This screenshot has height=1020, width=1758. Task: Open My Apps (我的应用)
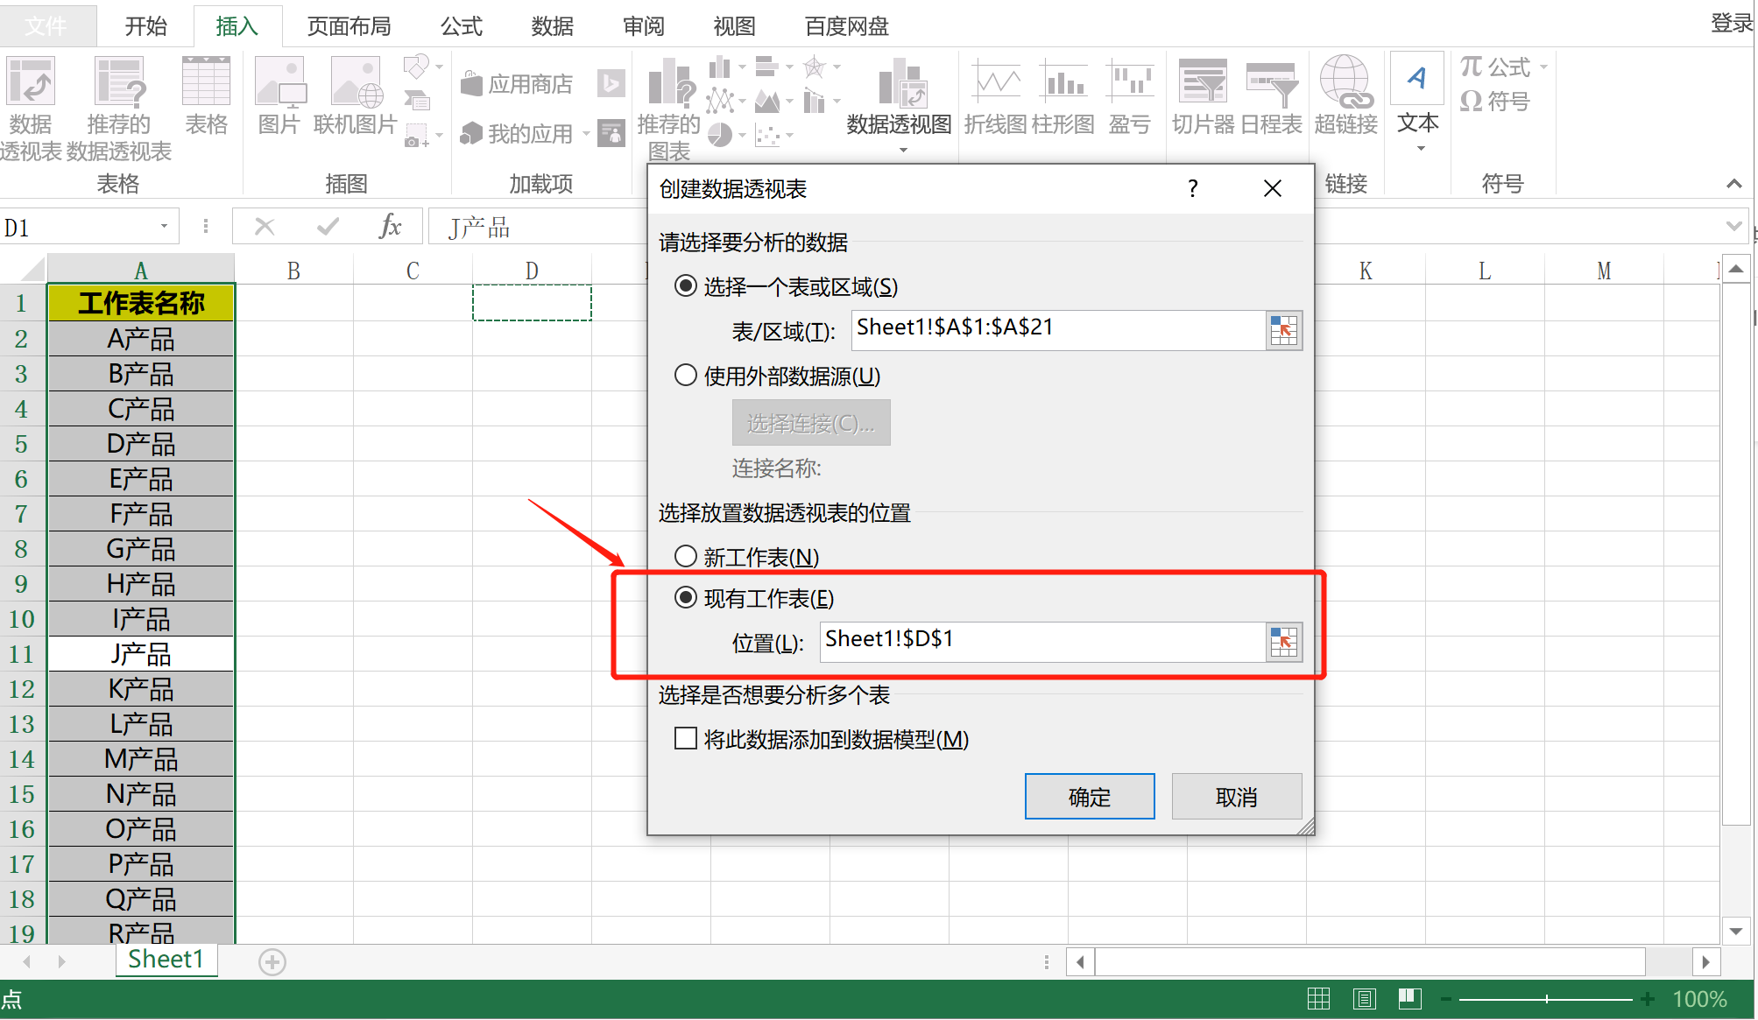click(517, 133)
